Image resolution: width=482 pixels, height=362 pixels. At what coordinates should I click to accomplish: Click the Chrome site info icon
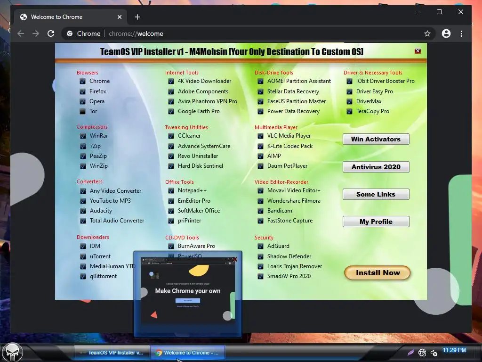tap(70, 33)
